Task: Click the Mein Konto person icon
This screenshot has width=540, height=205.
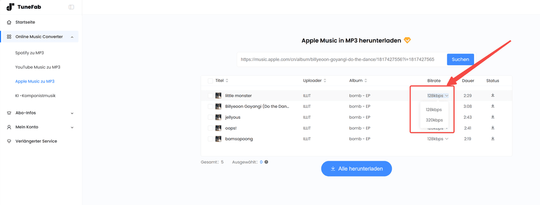Action: [x=9, y=127]
